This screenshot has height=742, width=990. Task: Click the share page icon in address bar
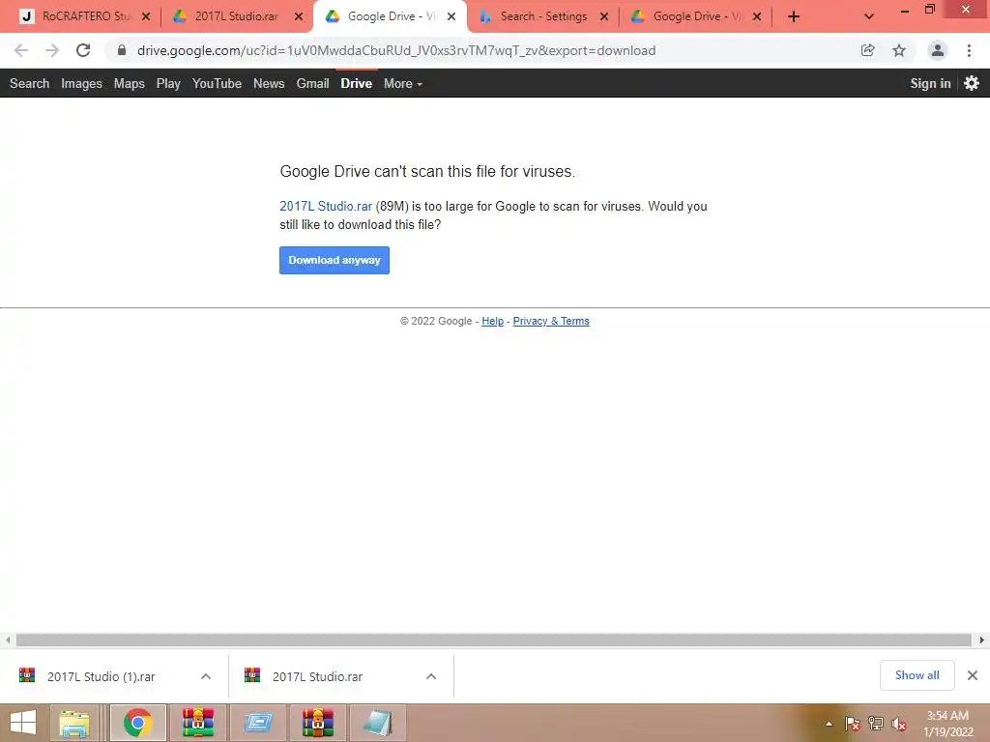click(867, 50)
